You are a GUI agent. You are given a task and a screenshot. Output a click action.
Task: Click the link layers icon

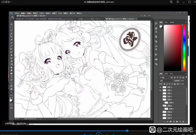[x=164, y=121]
